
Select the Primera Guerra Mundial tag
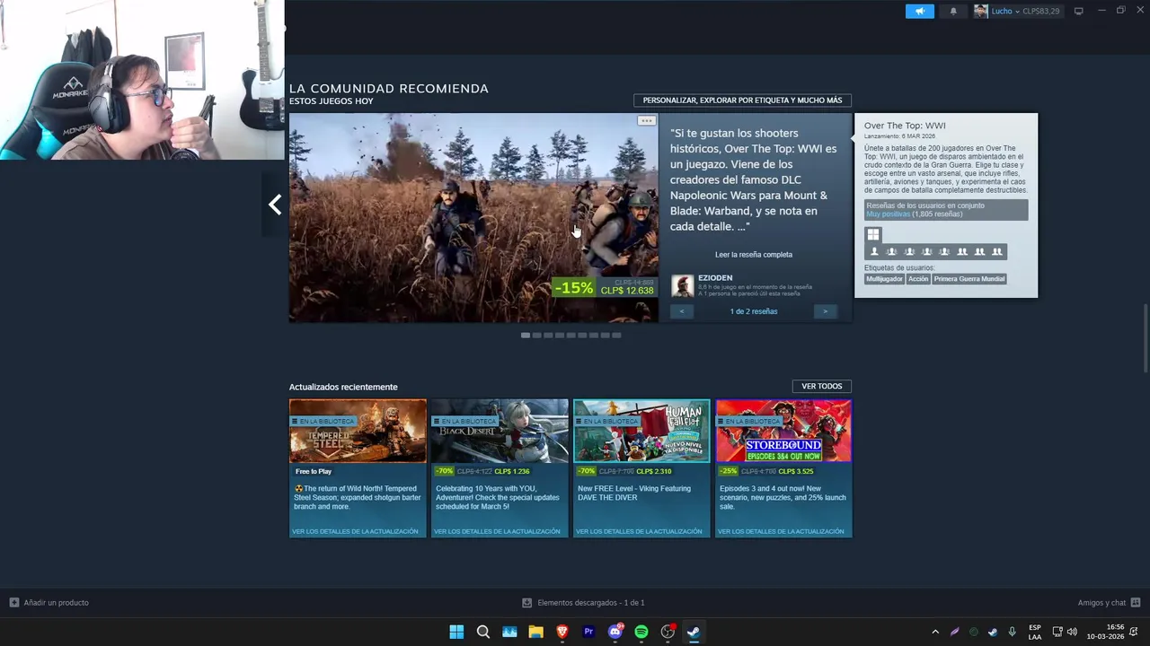[x=969, y=279]
